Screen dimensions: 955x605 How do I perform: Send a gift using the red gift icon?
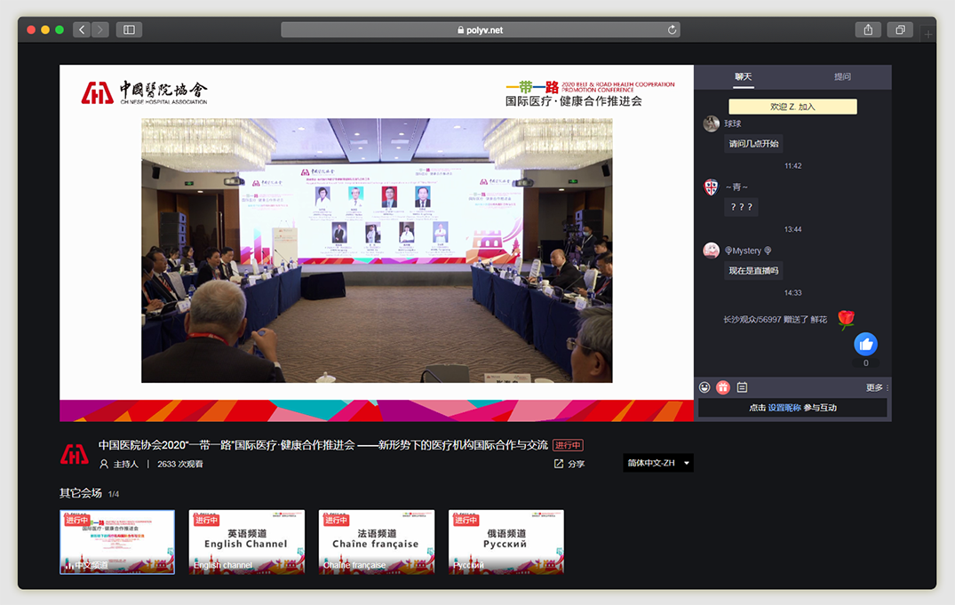[722, 386]
